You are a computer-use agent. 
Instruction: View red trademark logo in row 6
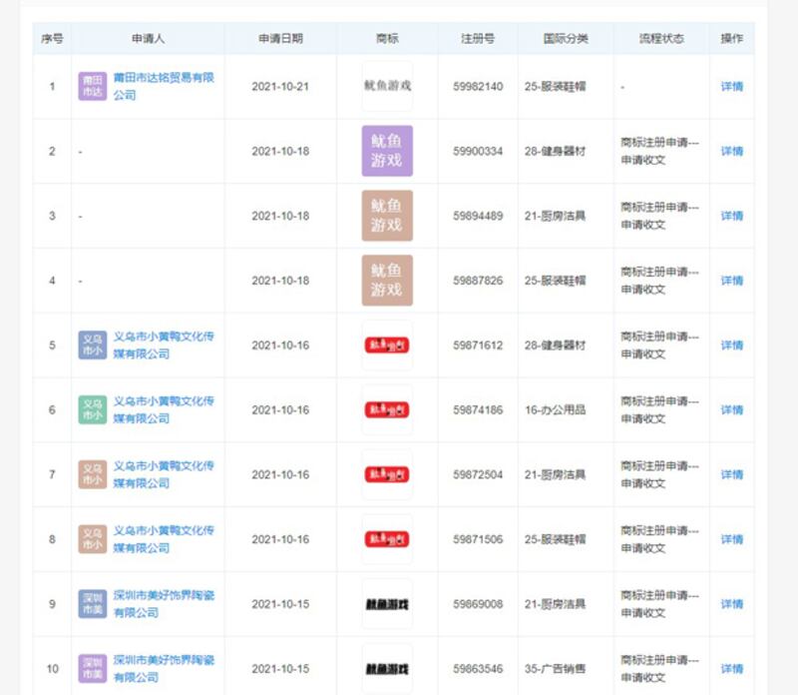387,409
